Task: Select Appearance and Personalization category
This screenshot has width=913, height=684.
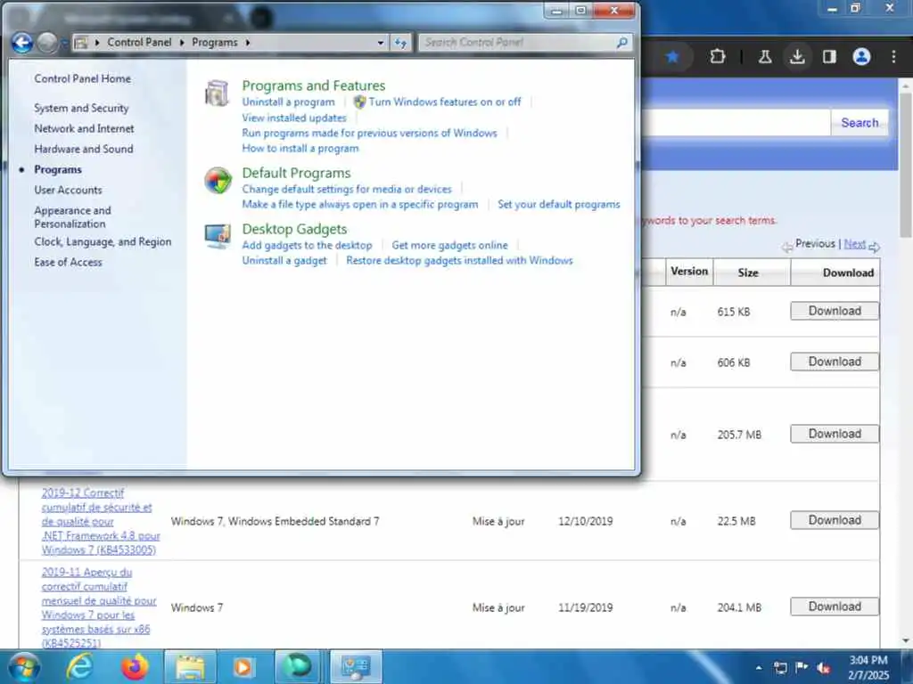Action: tap(73, 217)
